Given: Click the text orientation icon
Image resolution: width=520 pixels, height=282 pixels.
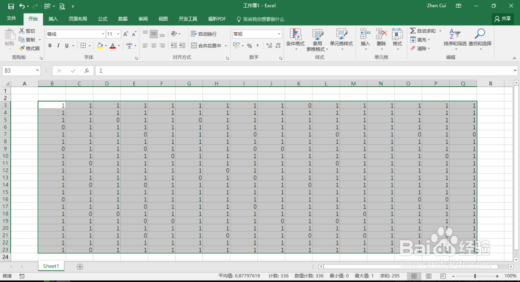Looking at the screenshot, I should 174,34.
